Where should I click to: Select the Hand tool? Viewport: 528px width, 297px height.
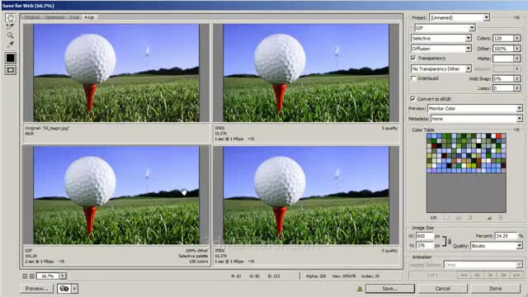pos(11,18)
